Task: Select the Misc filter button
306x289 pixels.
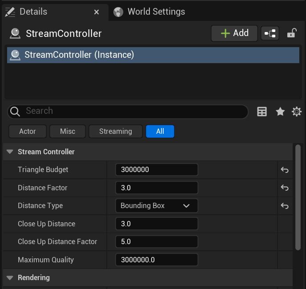Action: [x=68, y=132]
